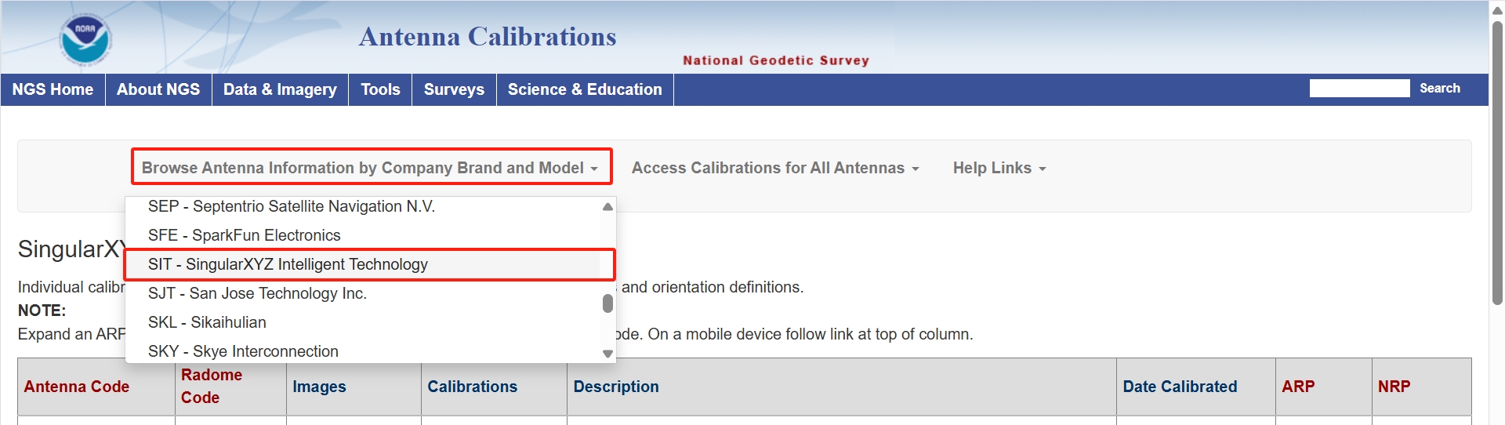This screenshot has height=425, width=1505.
Task: Open Browse Antenna Information by Company dropdown
Action: (x=370, y=168)
